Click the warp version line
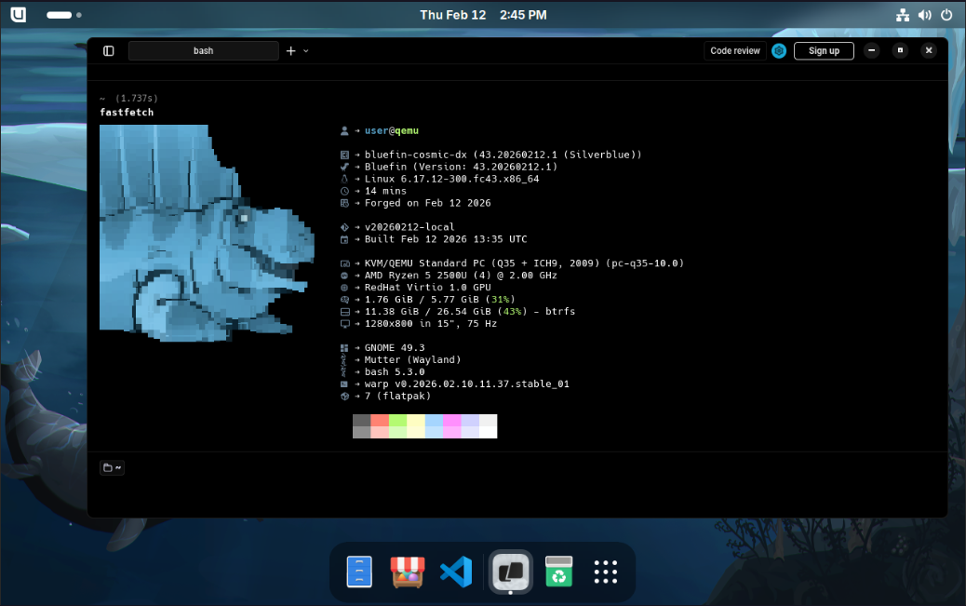966x606 pixels. click(466, 384)
